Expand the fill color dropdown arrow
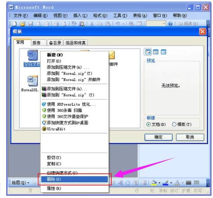 [x=159, y=183]
